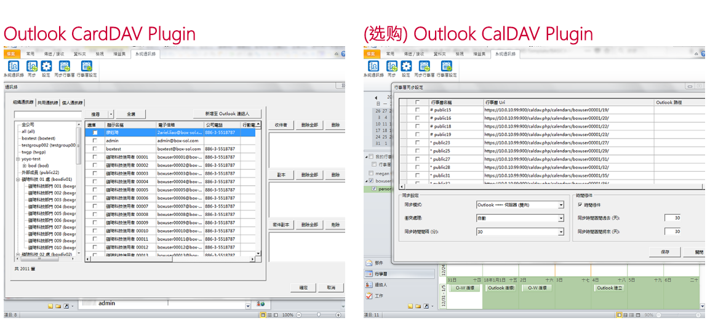Viewport: 710px width, 331px height.
Task: Click 行事曆設定 icon in CalDAV ribbon
Action: 446,66
